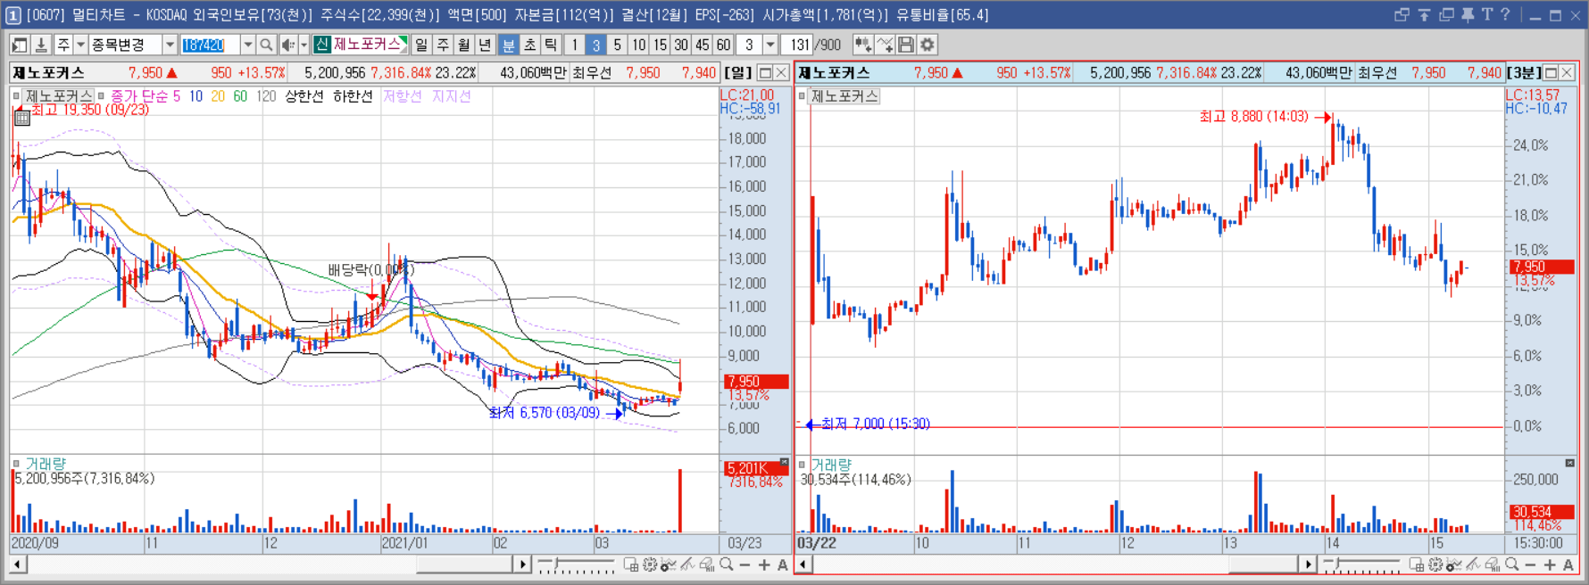Click the magnifier stock search icon in toolbar

(266, 45)
